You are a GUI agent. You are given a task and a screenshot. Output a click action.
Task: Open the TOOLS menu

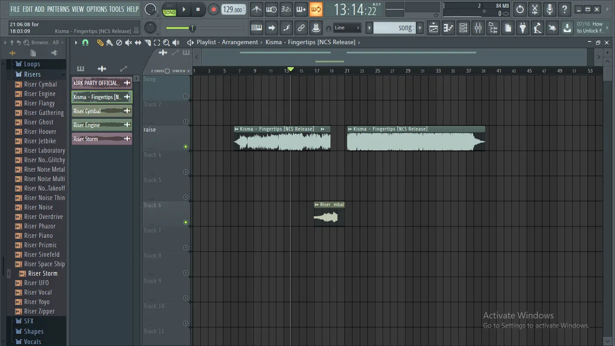pyautogui.click(x=116, y=9)
